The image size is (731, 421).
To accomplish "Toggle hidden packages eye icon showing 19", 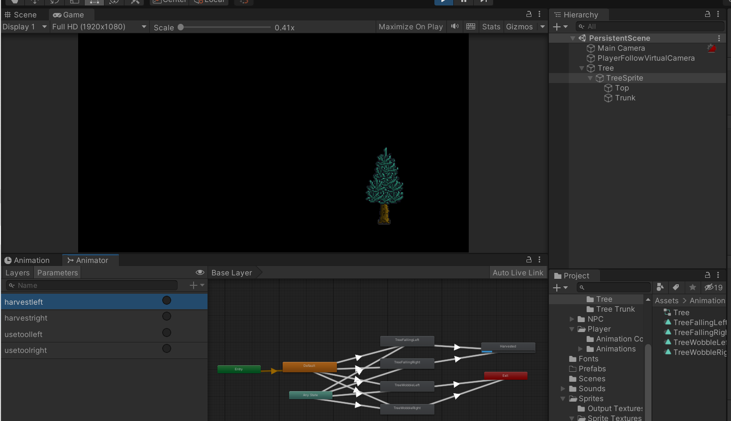I will pos(714,287).
